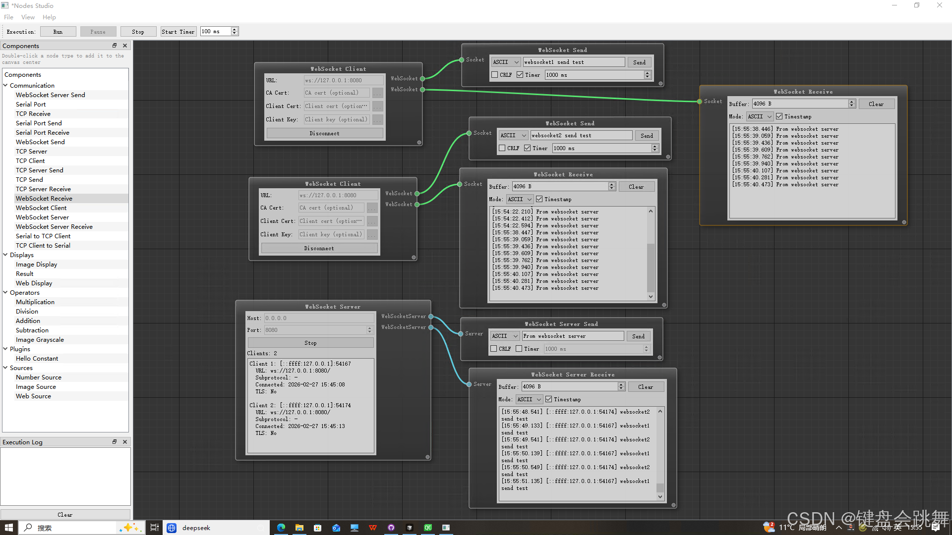952x535 pixels.
Task: Enable Timer in WebSocket Server Send node
Action: tap(519, 349)
